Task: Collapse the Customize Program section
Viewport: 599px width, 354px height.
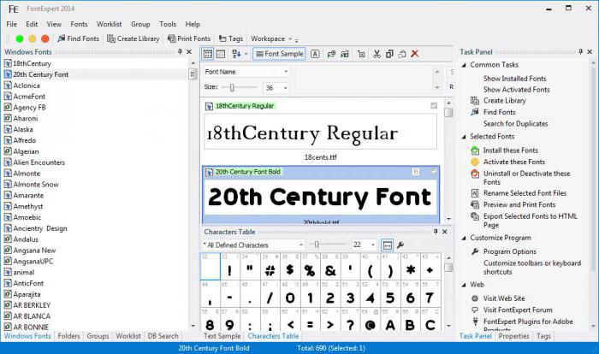Action: (x=464, y=238)
